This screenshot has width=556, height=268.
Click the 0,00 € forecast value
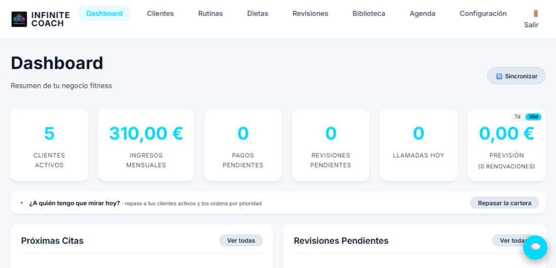[506, 133]
